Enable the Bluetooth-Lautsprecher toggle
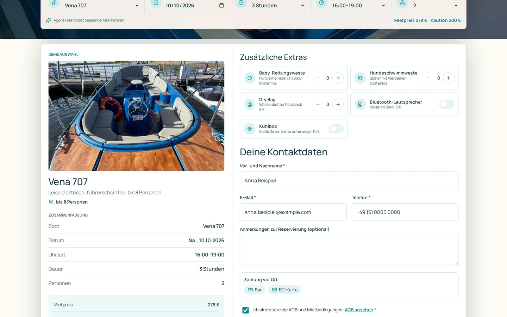The image size is (507, 317). pyautogui.click(x=447, y=104)
